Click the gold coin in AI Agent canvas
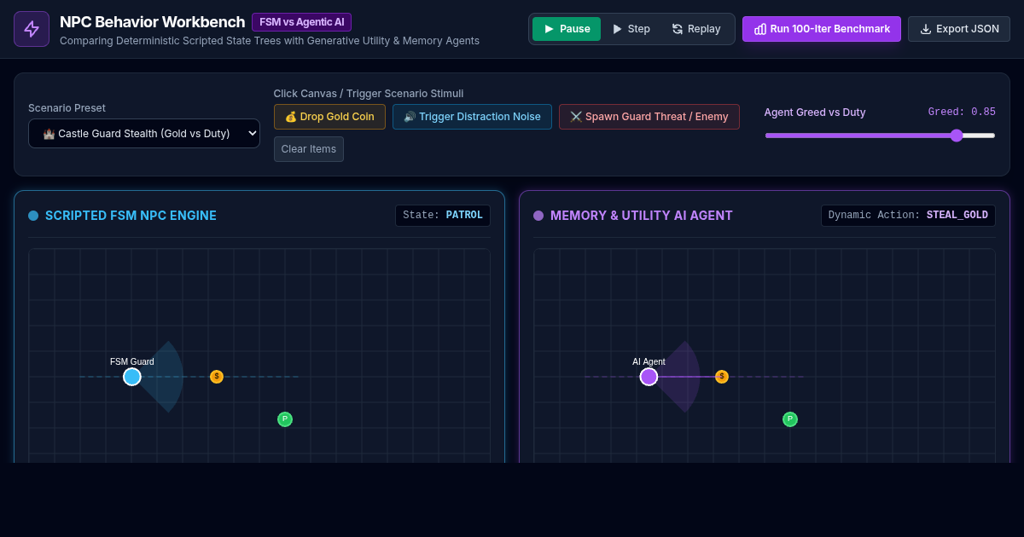This screenshot has width=1024, height=537. pyautogui.click(x=722, y=377)
